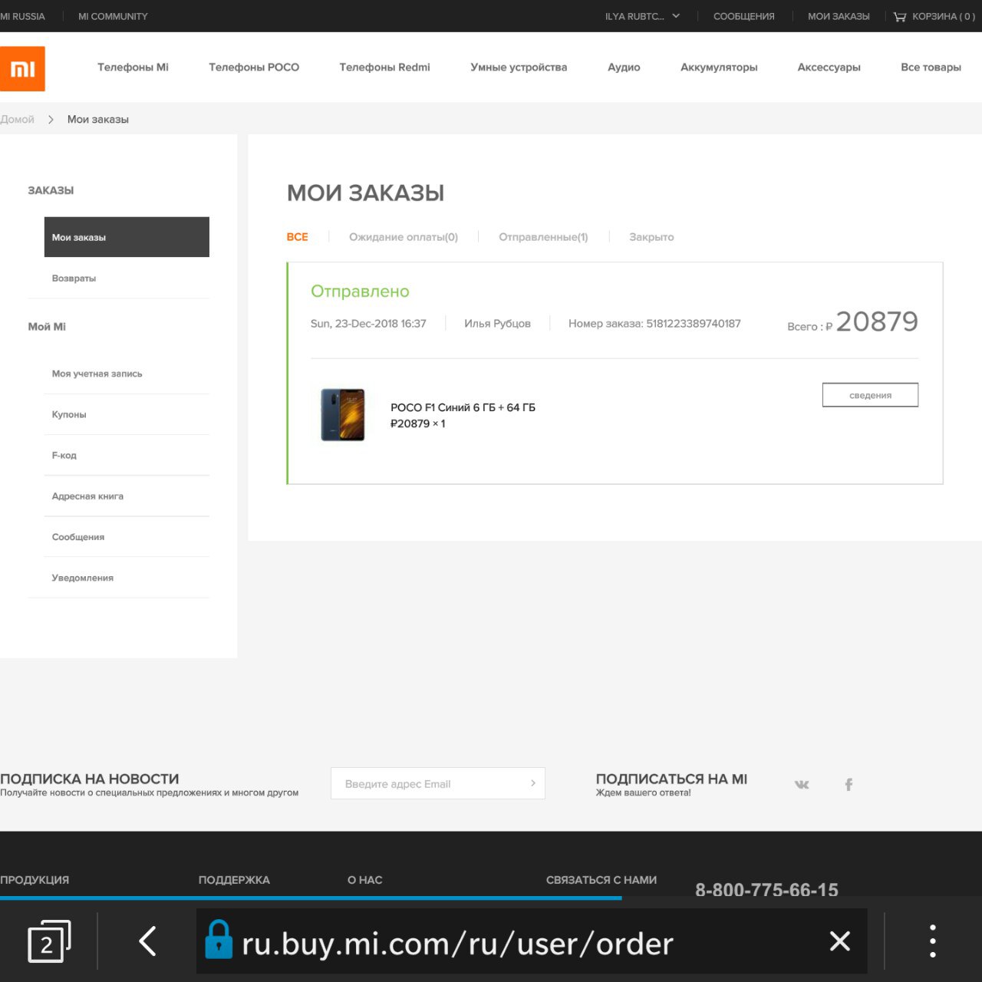The height and width of the screenshot is (982, 982).
Task: Open browser three-dot menu
Action: click(x=933, y=941)
